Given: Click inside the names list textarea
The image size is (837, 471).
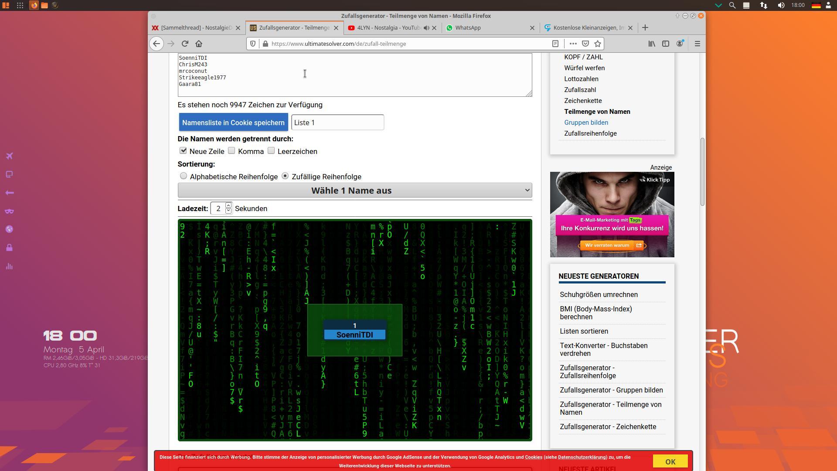Looking at the screenshot, I should (x=355, y=75).
